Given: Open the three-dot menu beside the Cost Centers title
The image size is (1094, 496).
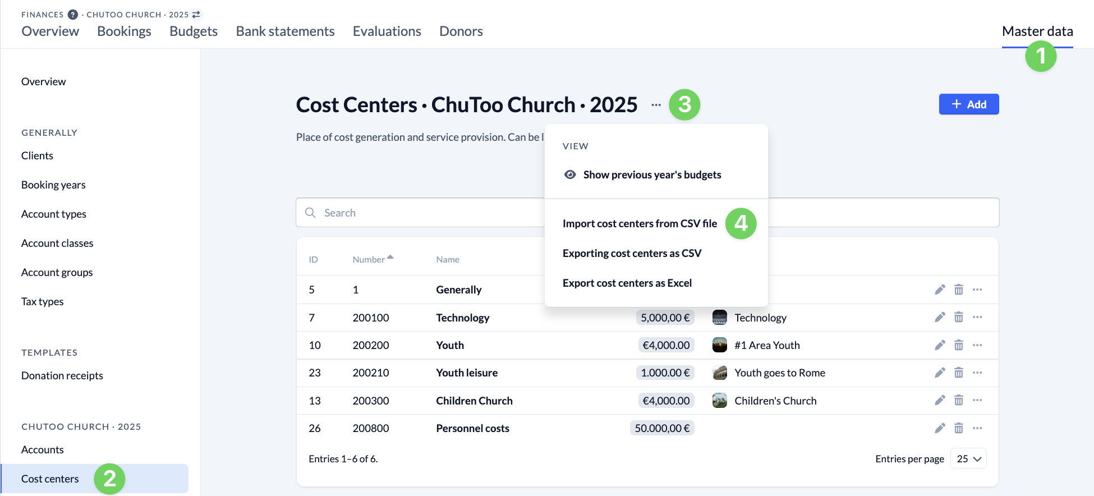Looking at the screenshot, I should click(656, 105).
